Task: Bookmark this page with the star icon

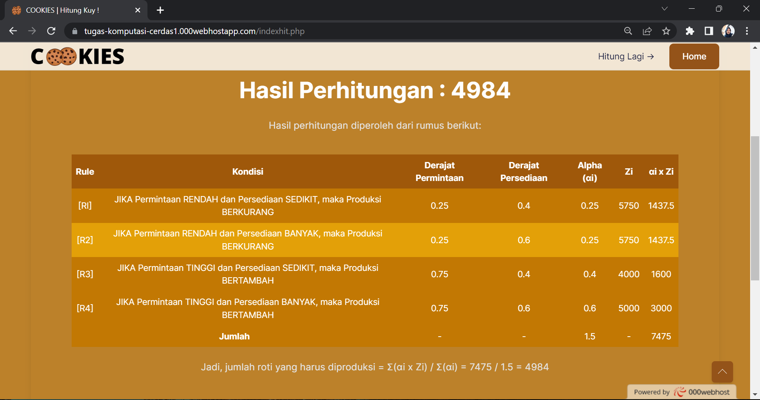Action: [666, 31]
